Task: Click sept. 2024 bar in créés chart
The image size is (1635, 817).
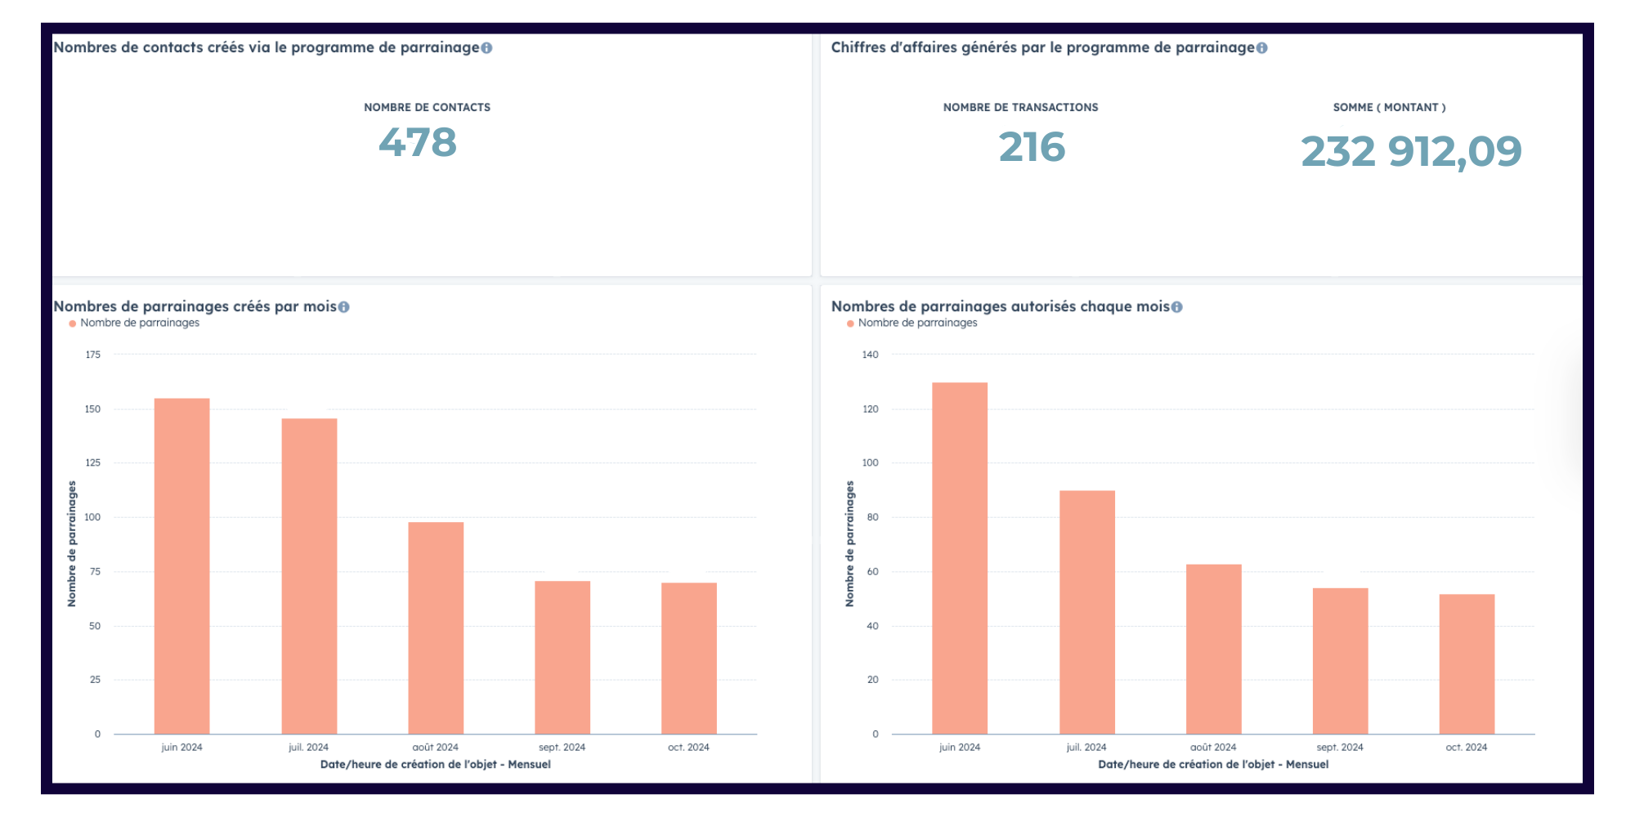Action: coord(562,658)
